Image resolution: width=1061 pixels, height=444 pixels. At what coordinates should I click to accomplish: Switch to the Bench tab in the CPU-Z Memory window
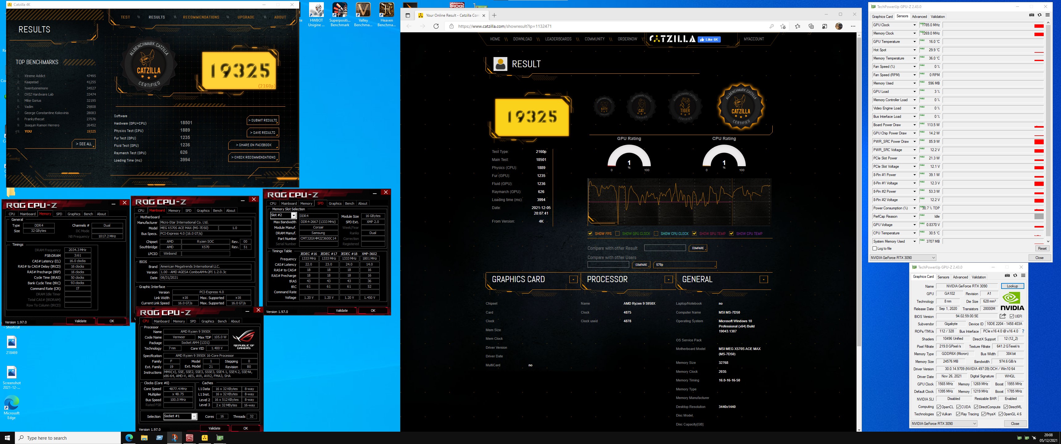pos(89,214)
